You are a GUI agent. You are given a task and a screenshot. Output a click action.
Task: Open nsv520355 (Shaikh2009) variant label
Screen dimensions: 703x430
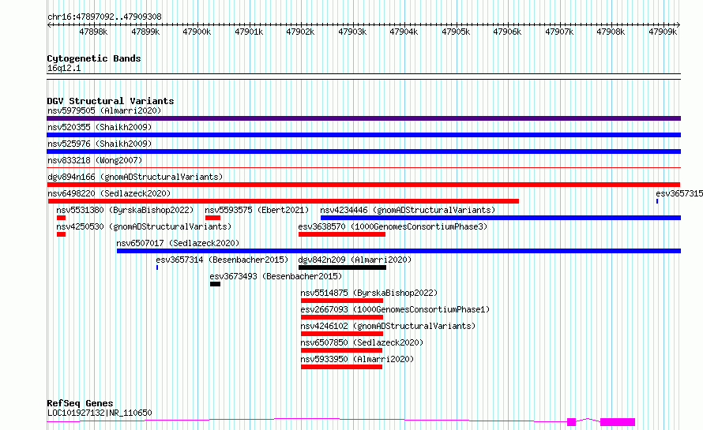100,127
